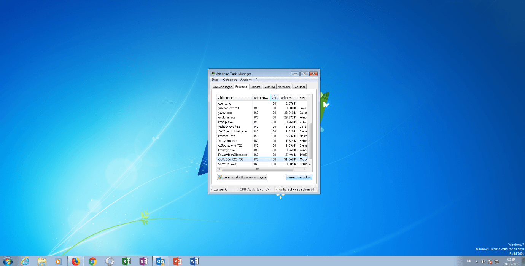Select the VirtualBox.exe process

(262, 141)
